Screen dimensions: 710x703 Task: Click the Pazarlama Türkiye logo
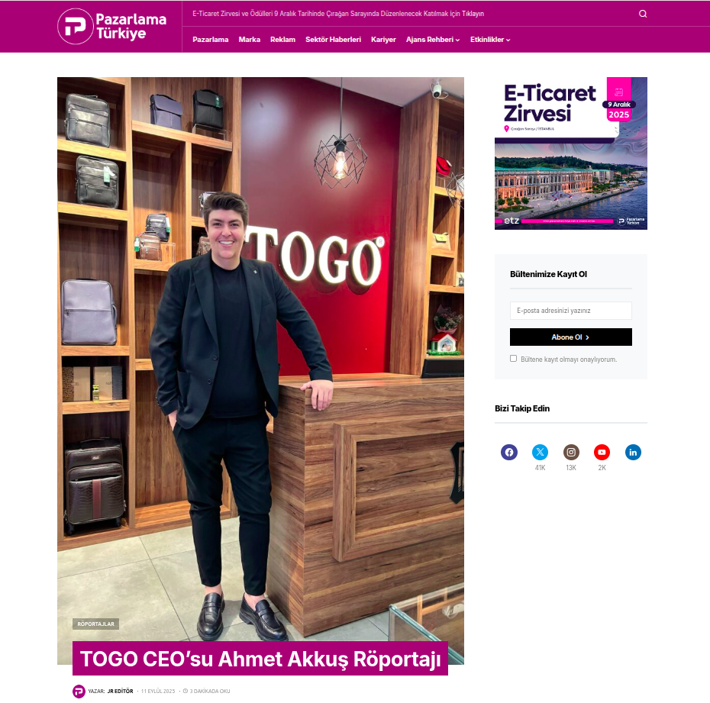(111, 26)
